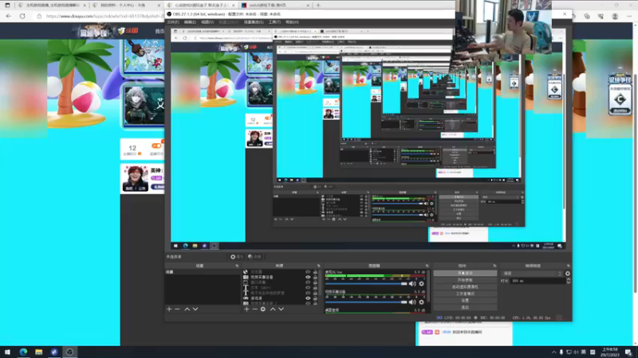
Task: Open File Explorer from the taskbar
Action: coord(38,352)
